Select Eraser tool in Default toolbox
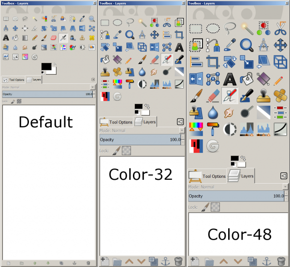290x267 pixels. tap(54, 38)
